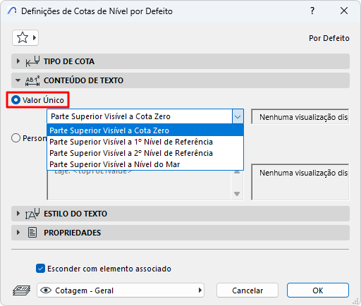Click the OK button
Viewport: 361px width, 306px height.
pos(318,290)
